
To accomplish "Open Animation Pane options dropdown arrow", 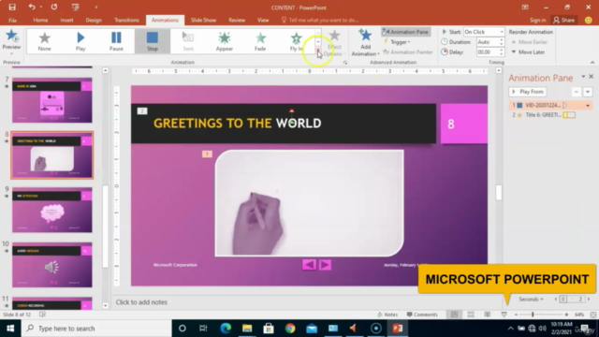I will click(x=583, y=77).
